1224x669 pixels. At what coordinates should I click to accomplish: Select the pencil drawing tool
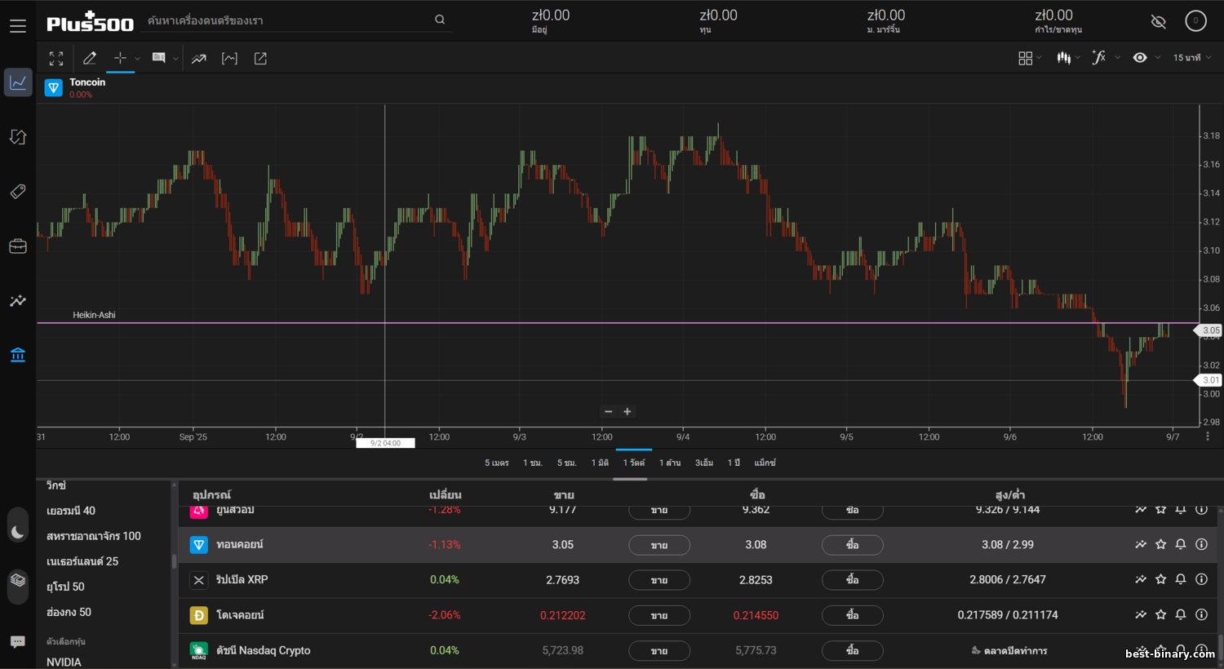click(x=90, y=59)
